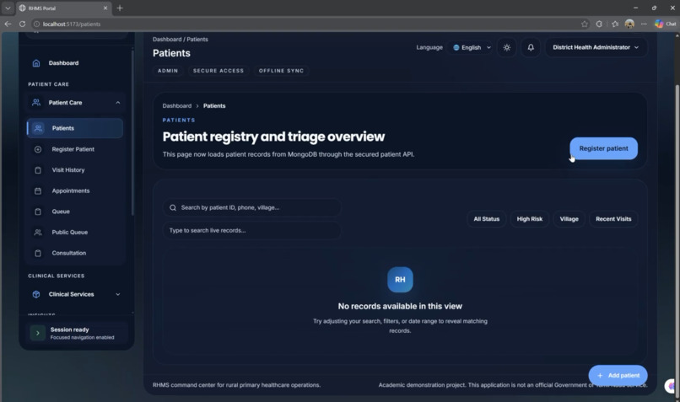This screenshot has width=680, height=402.
Task: Toggle light/dark theme sun button
Action: click(506, 48)
